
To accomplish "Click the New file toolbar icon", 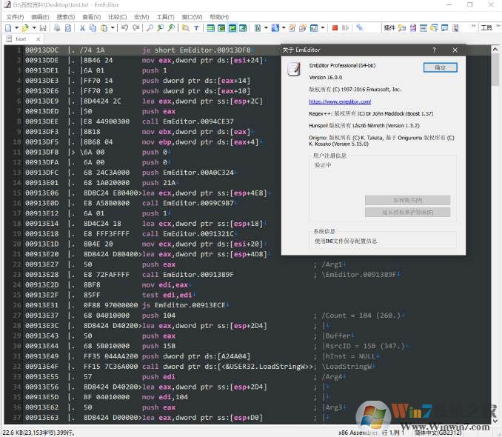I will pyautogui.click(x=7, y=28).
